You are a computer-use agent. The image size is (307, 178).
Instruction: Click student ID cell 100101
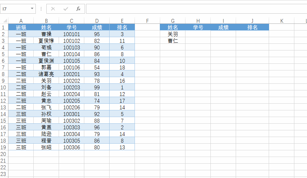(71, 34)
